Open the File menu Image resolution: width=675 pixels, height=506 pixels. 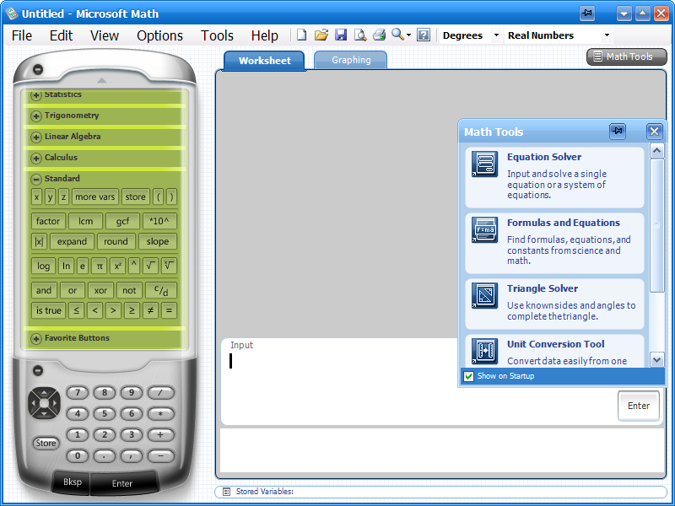click(x=22, y=35)
